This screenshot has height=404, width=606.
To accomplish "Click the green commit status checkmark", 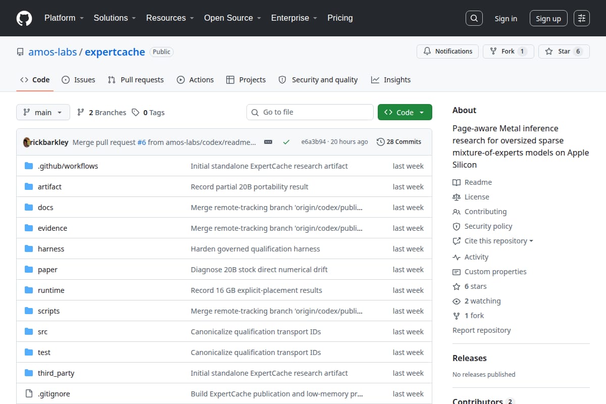I will tap(286, 142).
